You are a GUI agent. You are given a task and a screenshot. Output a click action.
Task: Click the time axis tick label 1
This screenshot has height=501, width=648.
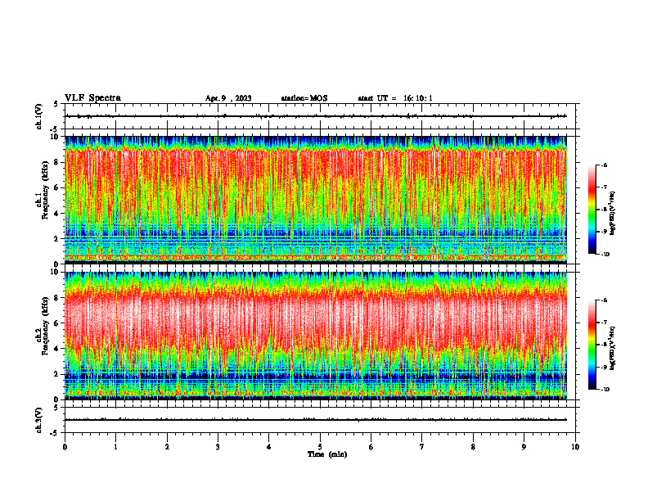tap(115, 447)
